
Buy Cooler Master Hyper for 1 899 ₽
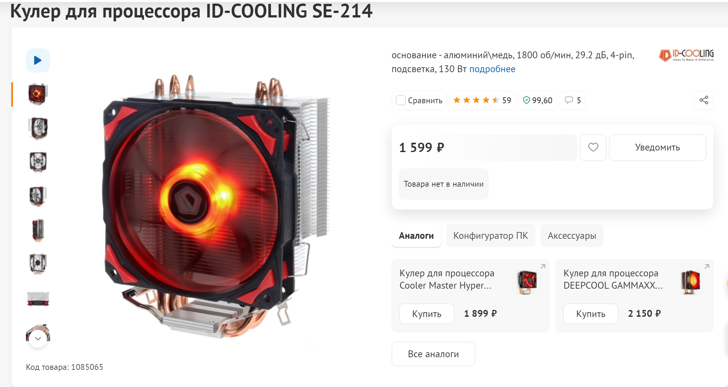427,314
